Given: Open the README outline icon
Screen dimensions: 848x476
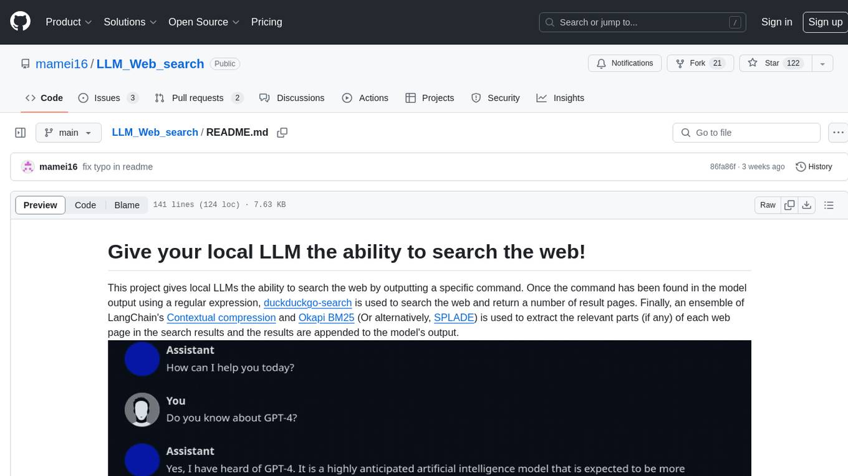Looking at the screenshot, I should (x=829, y=205).
